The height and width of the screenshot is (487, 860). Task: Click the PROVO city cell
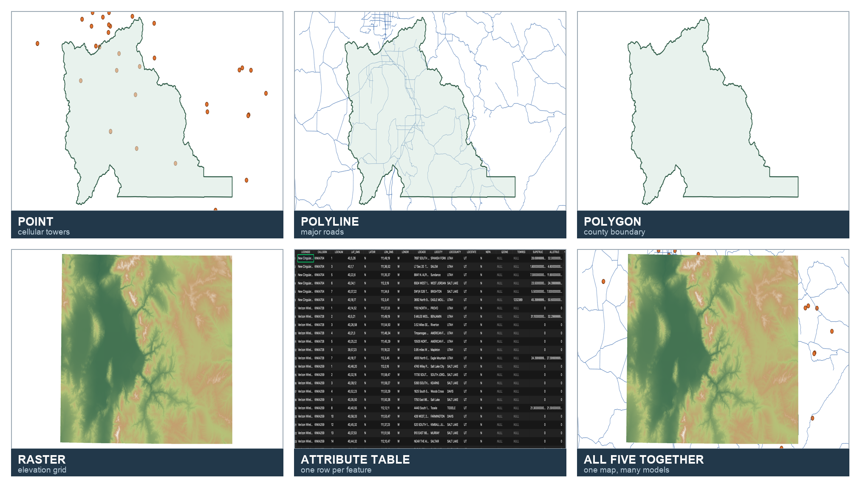pos(434,308)
